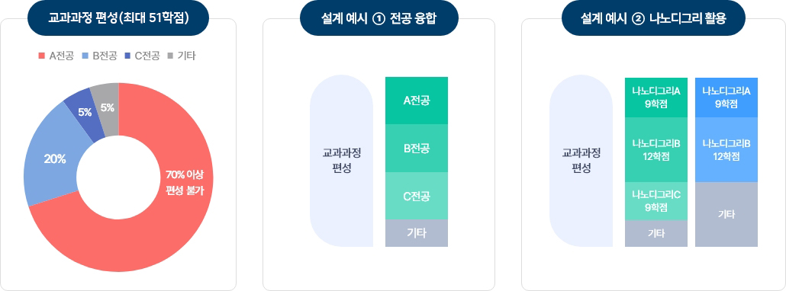Click the 교과과정 편성(최대 51학점) header
The image size is (786, 291).
(x=118, y=18)
